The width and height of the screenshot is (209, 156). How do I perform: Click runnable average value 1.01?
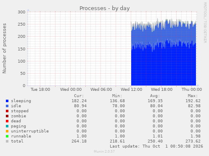click(x=158, y=136)
